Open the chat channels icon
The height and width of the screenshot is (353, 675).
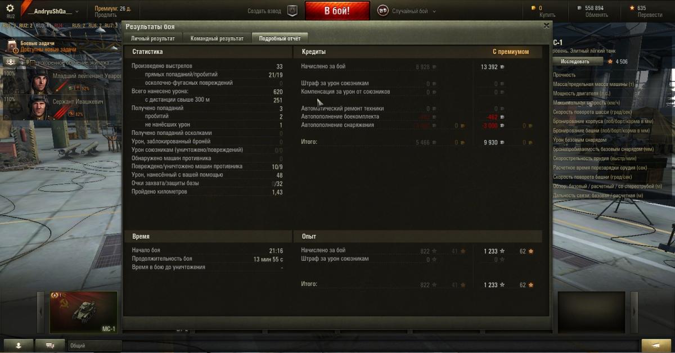point(50,345)
